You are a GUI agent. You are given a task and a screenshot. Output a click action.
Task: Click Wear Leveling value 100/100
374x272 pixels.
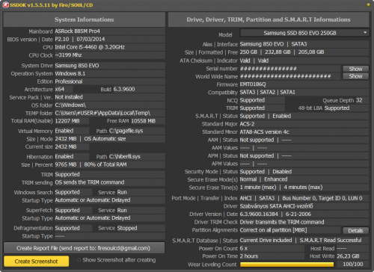(x=353, y=264)
